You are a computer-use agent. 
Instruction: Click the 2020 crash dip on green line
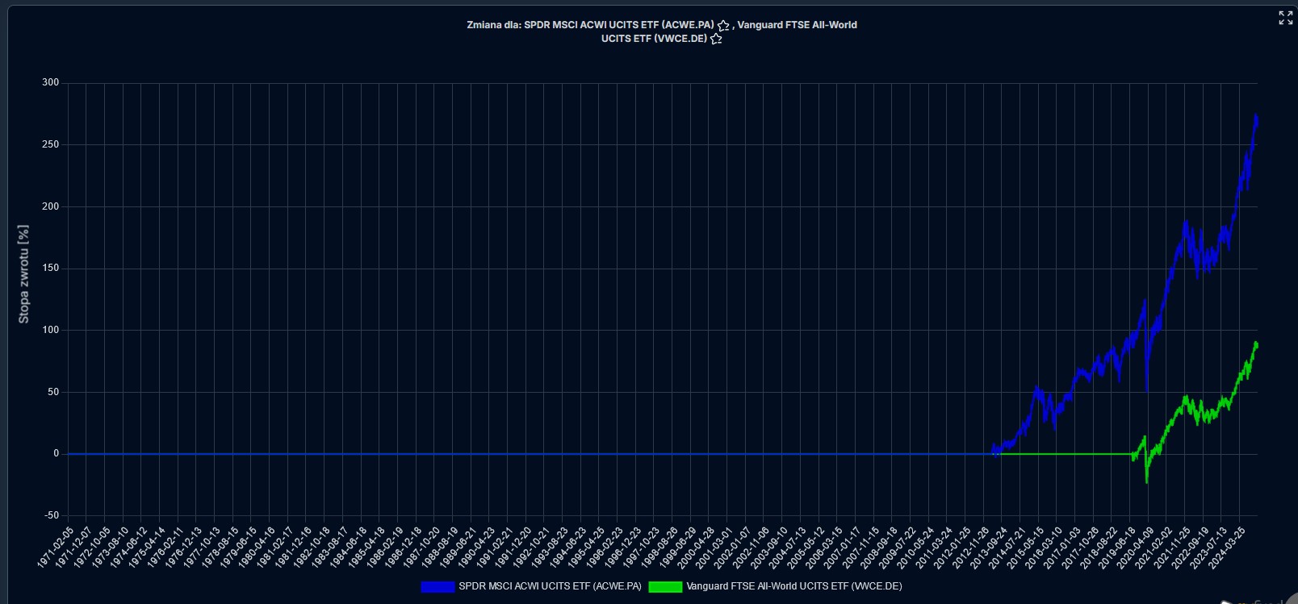(1146, 481)
